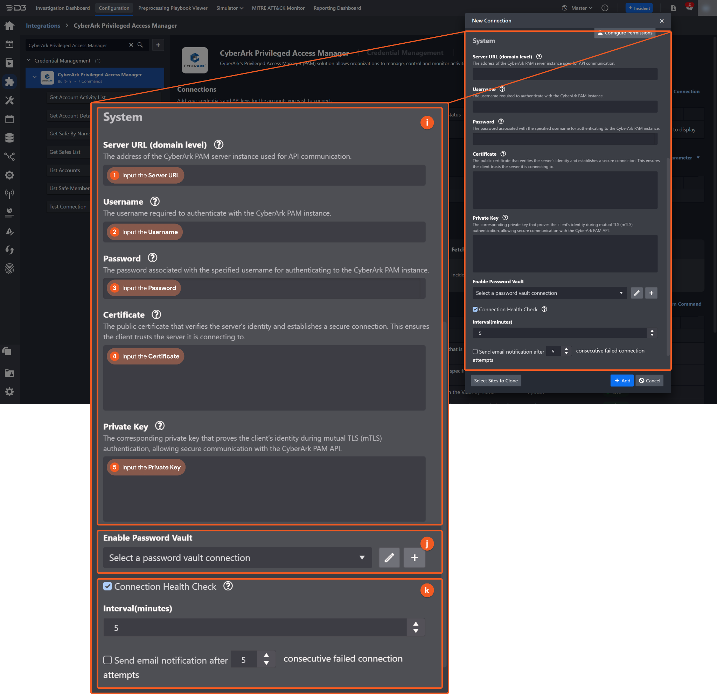This screenshot has width=717, height=694.
Task: Click the help icon beside Private Key
Action: tap(505, 218)
